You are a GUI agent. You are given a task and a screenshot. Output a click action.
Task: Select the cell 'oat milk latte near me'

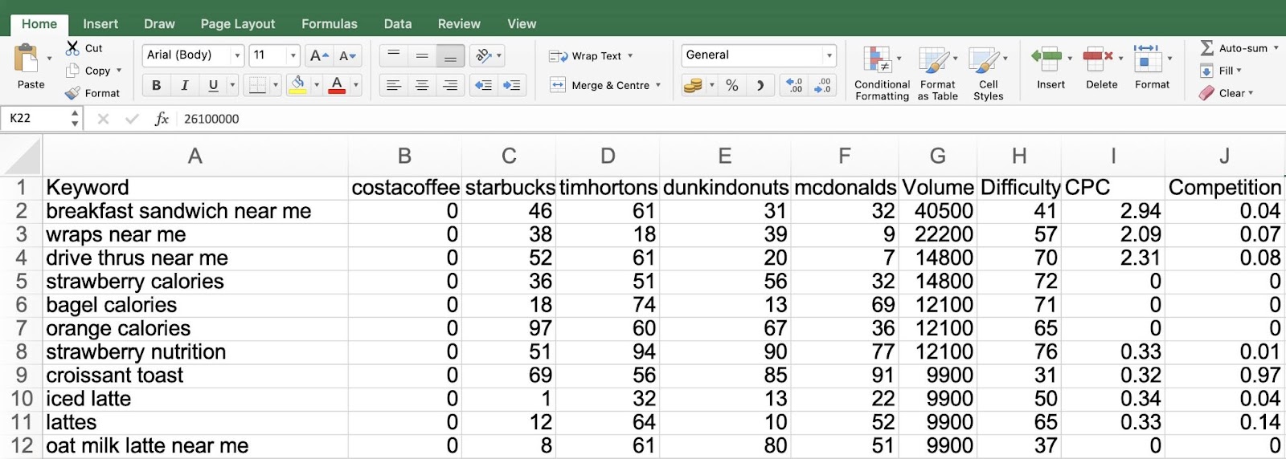(x=195, y=446)
